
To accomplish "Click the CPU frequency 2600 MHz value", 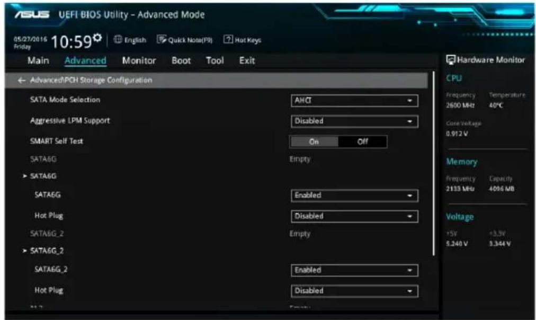I will 460,105.
